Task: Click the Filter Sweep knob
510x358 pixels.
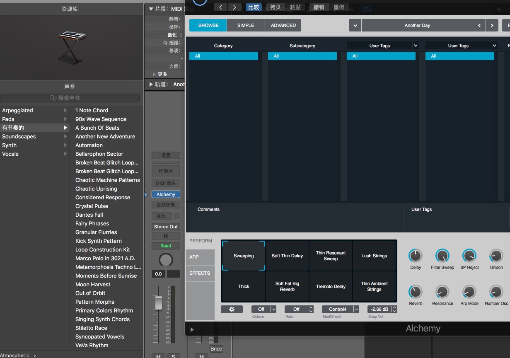Action: (x=442, y=256)
